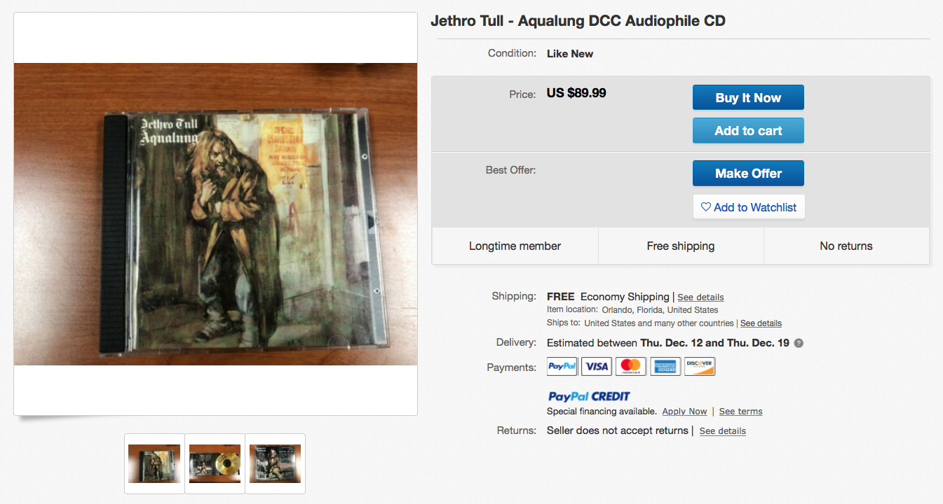Click the Buy It Now button
This screenshot has width=943, height=504.
pyautogui.click(x=748, y=98)
